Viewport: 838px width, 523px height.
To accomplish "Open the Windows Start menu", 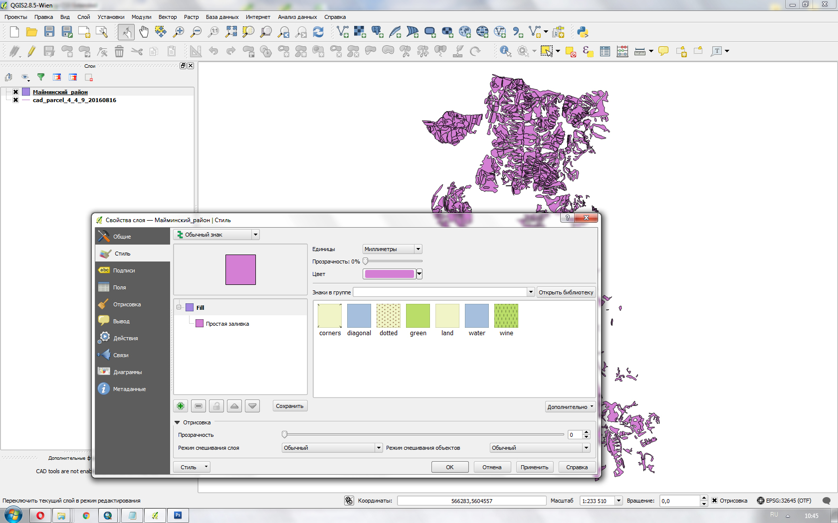I will point(13,515).
